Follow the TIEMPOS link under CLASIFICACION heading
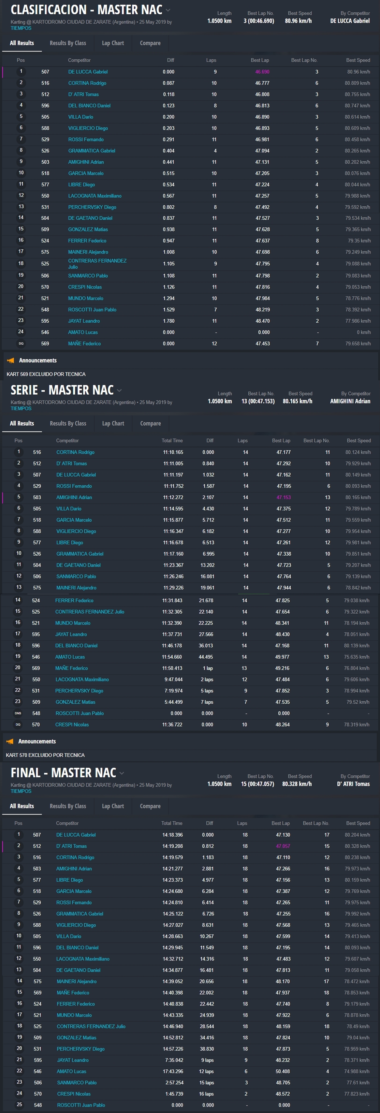This screenshot has height=1113, width=380. 21,28
